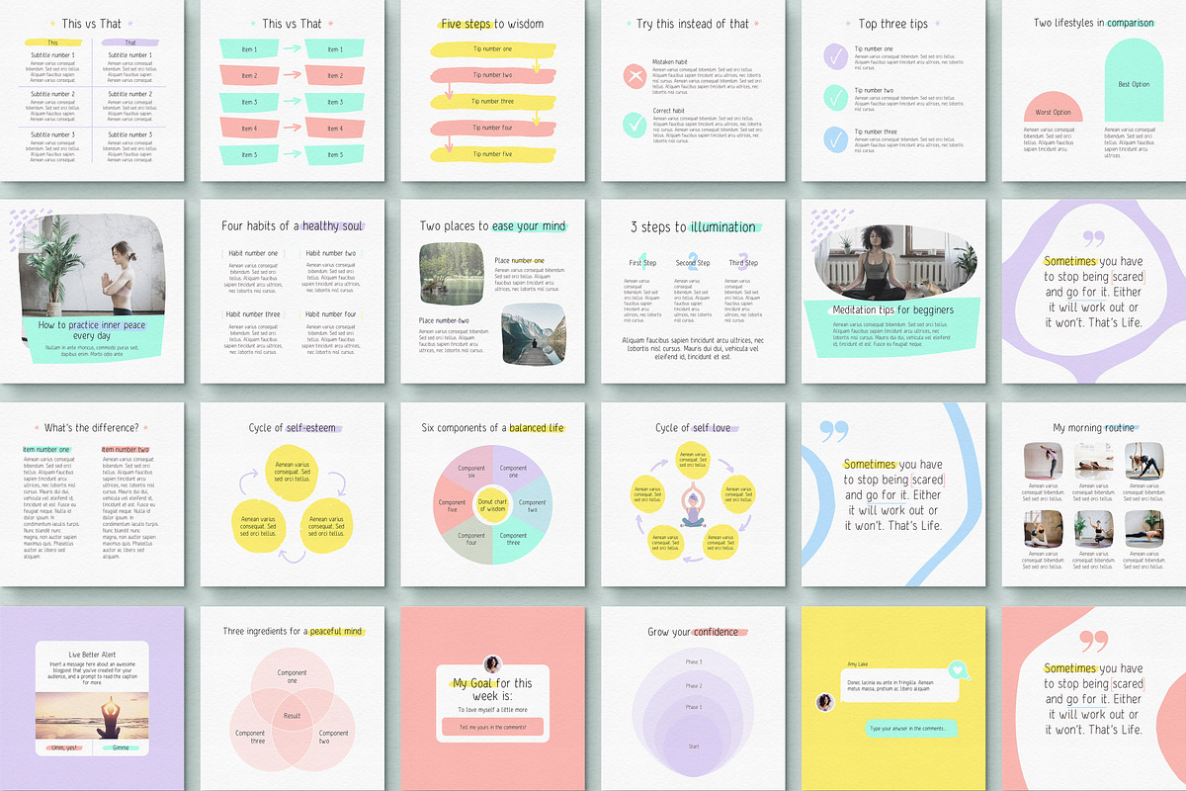
Task: Click the 'My morning routine' title
Action: coord(1093,428)
